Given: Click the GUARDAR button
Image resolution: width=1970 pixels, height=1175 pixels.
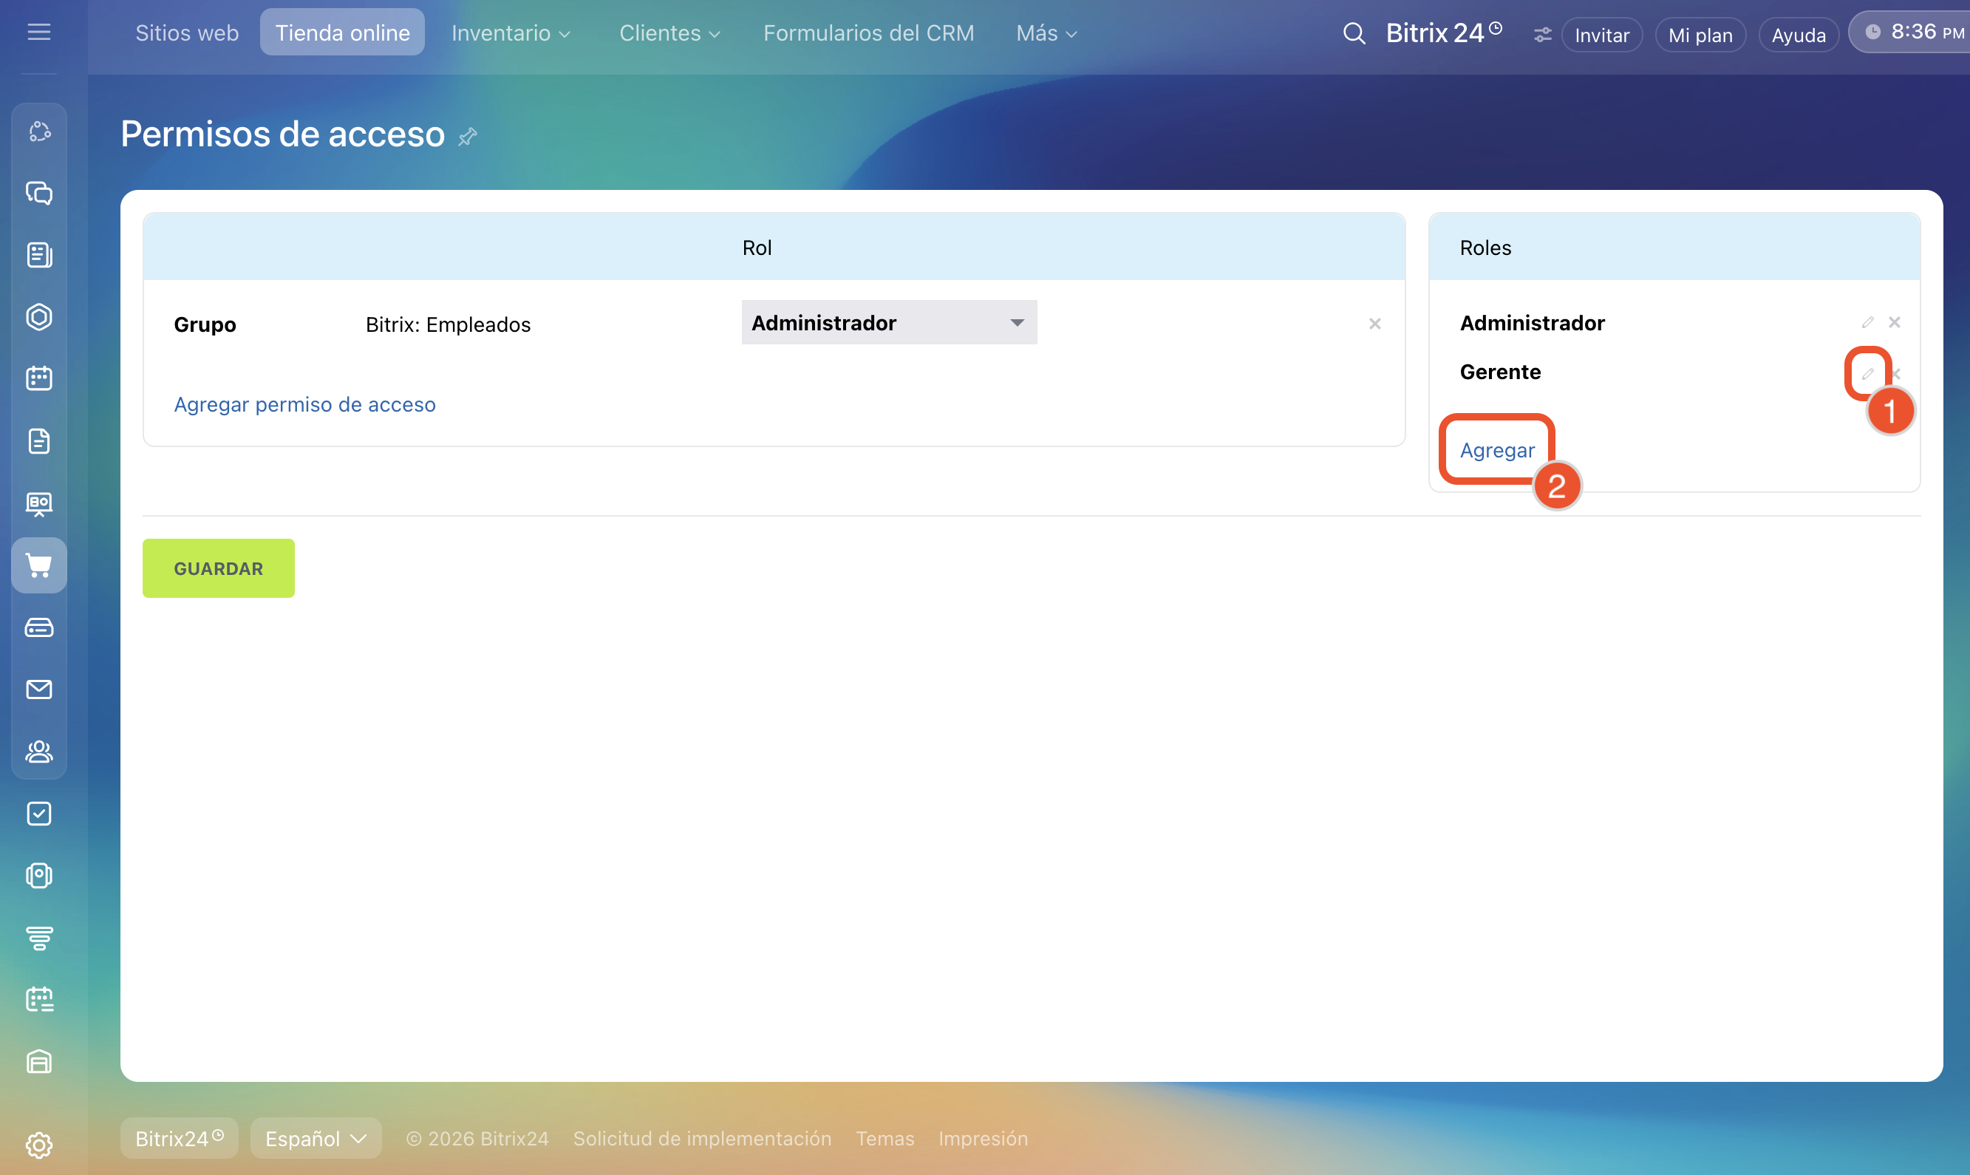Looking at the screenshot, I should click(x=219, y=568).
